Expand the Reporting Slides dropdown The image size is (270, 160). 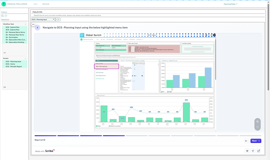(230, 4)
